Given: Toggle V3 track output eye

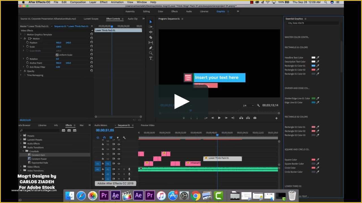Looking at the screenshot, I should pos(119,154).
